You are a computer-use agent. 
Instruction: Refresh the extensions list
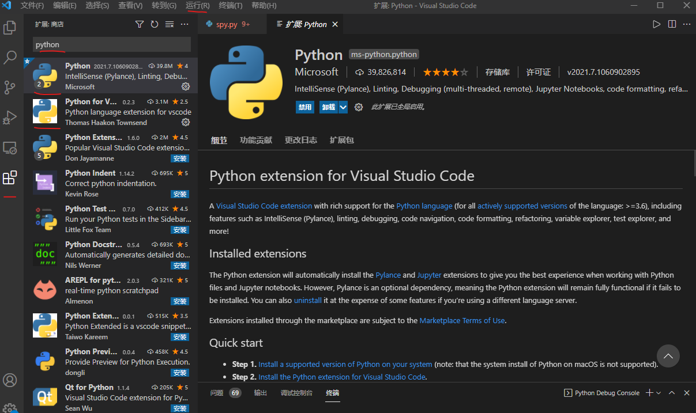[155, 24]
